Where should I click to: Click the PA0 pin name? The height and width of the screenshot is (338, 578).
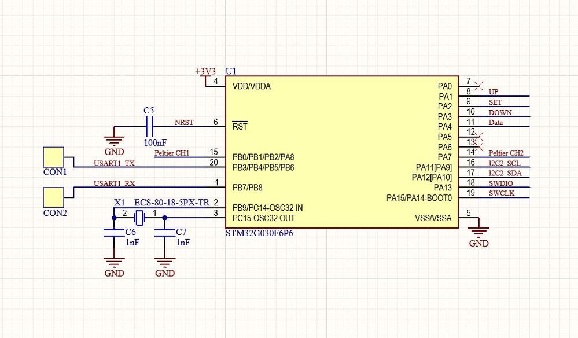(444, 86)
